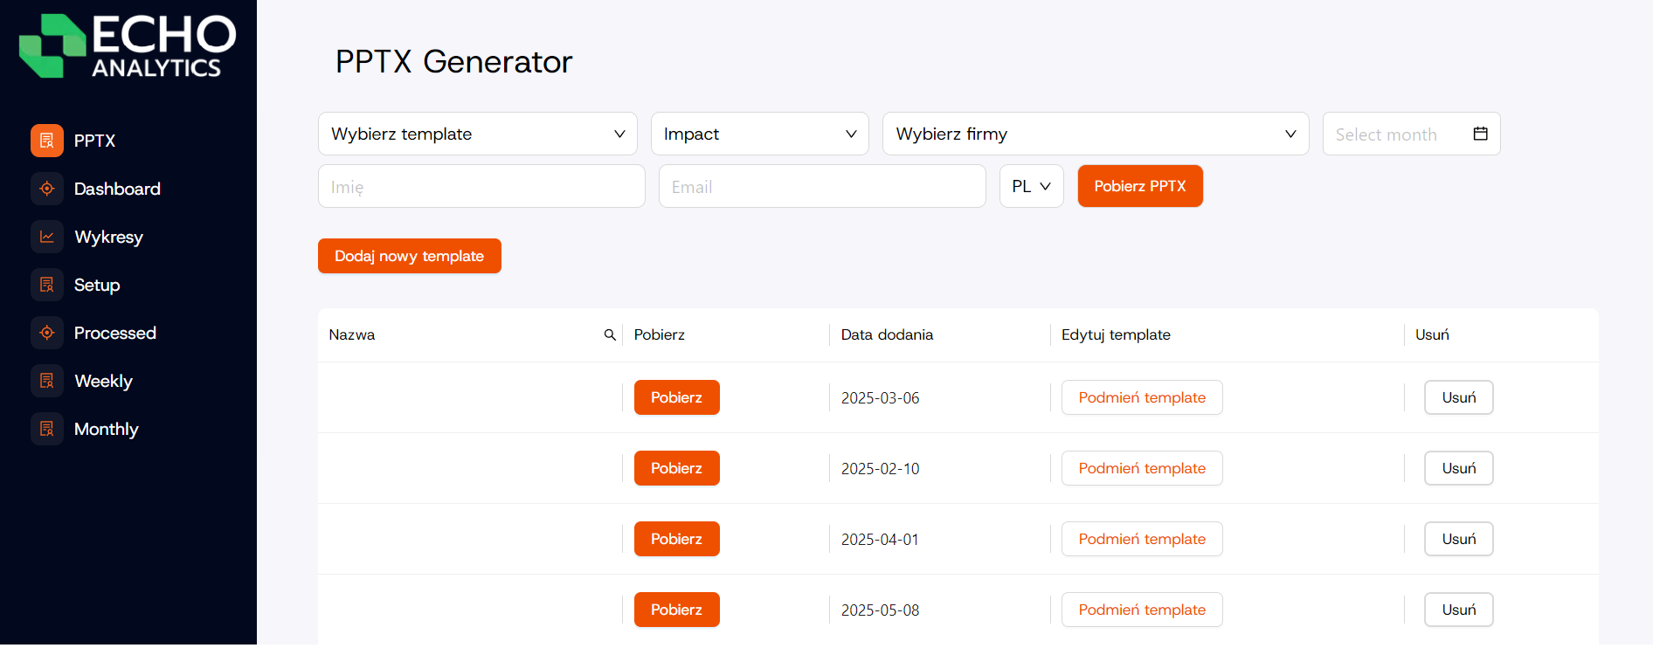Open the Impact dropdown

click(759, 134)
